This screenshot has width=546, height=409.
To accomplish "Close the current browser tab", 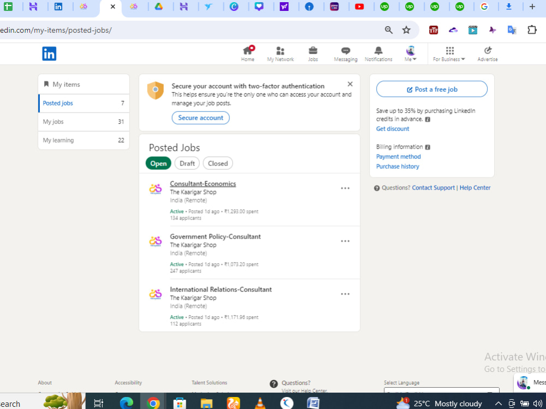I will (113, 7).
